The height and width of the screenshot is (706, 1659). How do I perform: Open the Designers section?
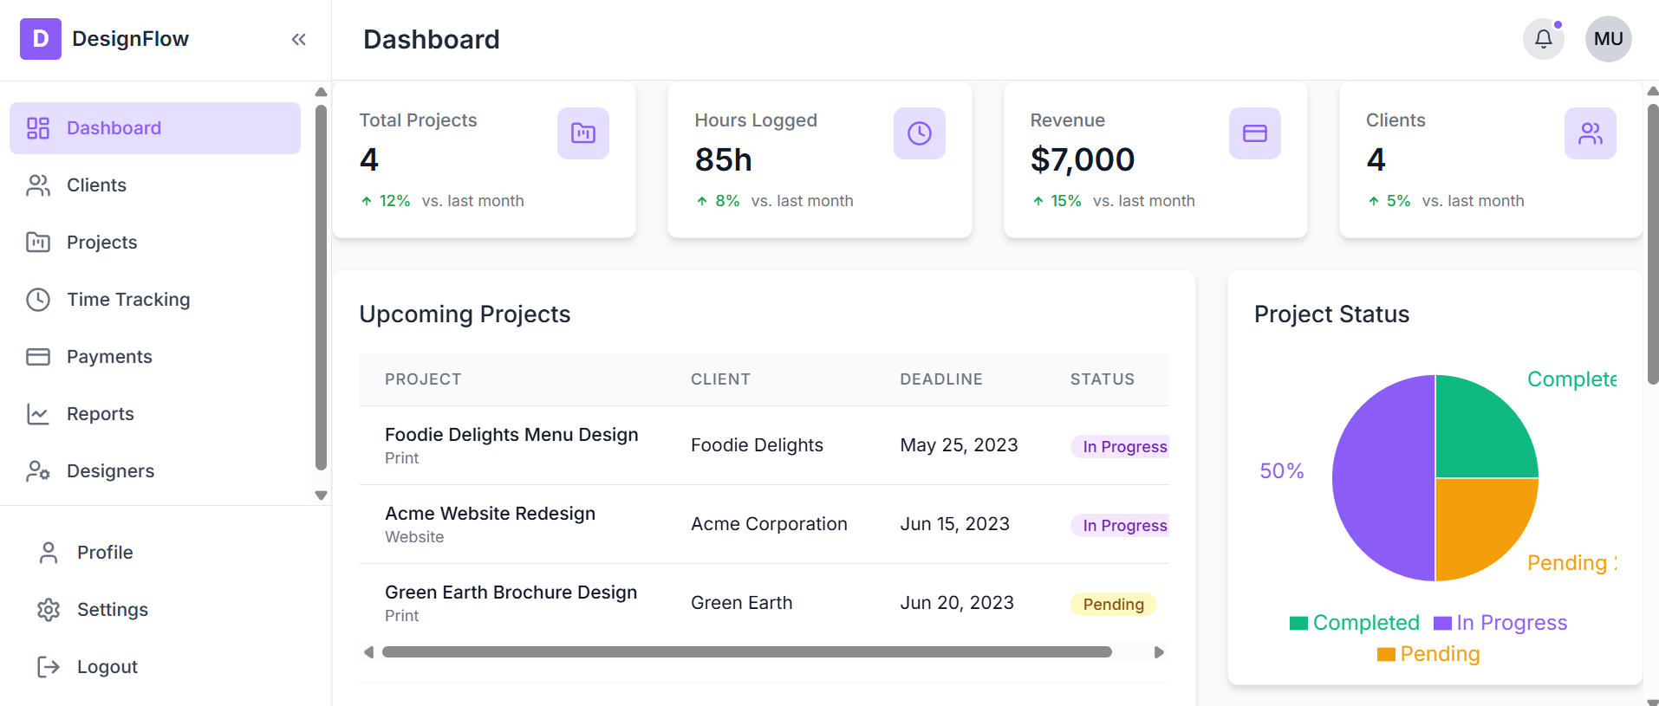155,471
